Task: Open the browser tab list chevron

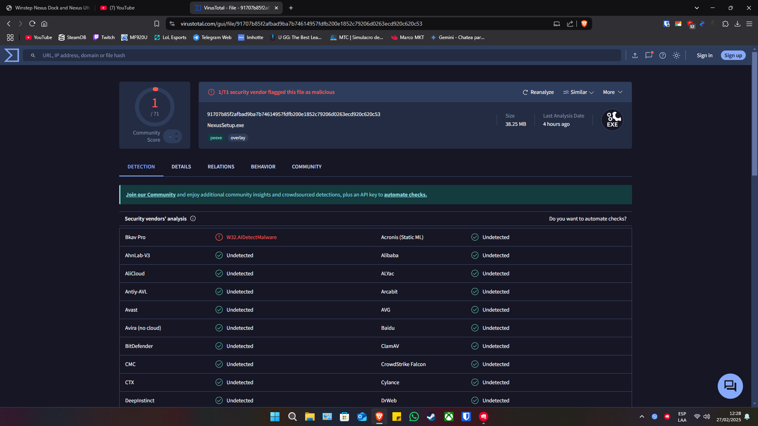Action: (x=697, y=8)
